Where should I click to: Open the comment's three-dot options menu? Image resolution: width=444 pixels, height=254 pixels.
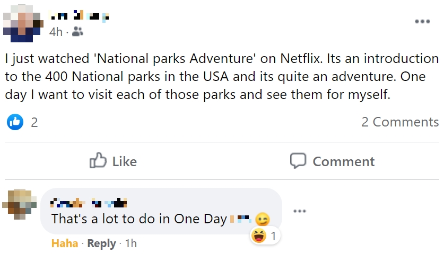300,211
